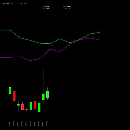Image resolution: width=130 pixels, height=130 pixels.
Task: Click the close value C: 49.90
Action: click(x=45, y=7)
